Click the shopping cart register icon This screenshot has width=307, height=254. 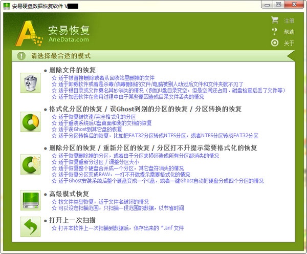[x=275, y=20]
